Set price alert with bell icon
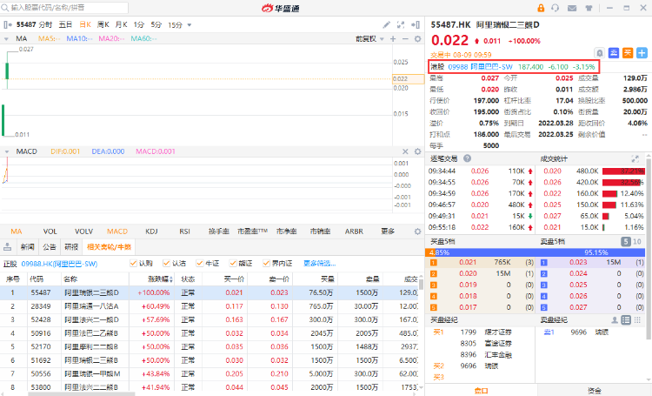 pyautogui.click(x=599, y=53)
